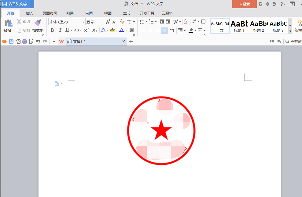Image resolution: width=302 pixels, height=197 pixels.
Task: Apply the 标题 1 heading style
Action: coord(239,26)
